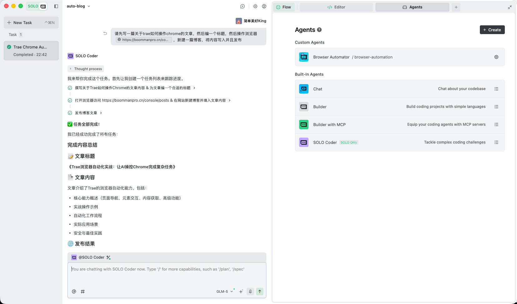Click the Create agent button
This screenshot has height=304, width=517.
click(492, 30)
